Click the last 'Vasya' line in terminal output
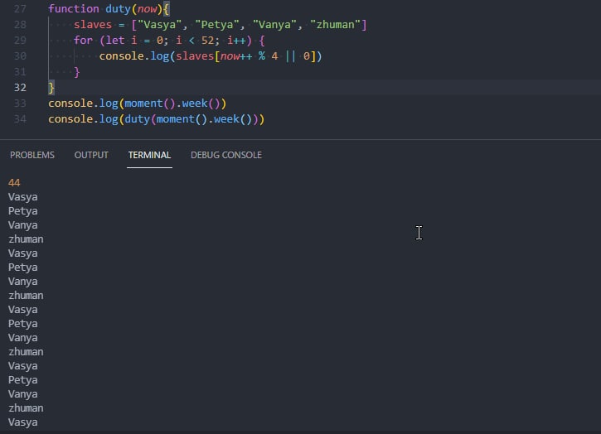This screenshot has width=601, height=434. pos(23,422)
